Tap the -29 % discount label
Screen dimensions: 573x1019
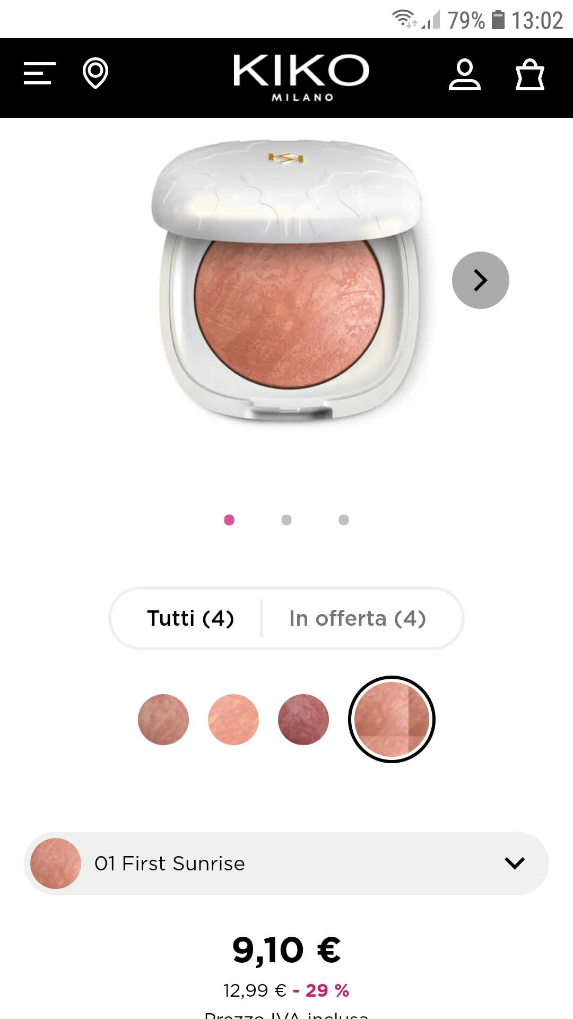coord(321,990)
